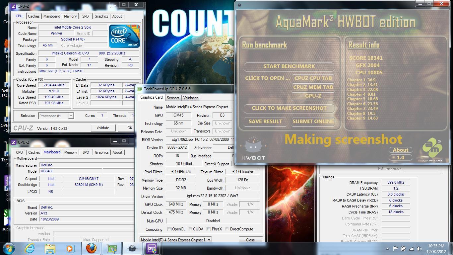This screenshot has width=453, height=255.
Task: Click the CPU-Z title bar logo icon
Action: 13,6
